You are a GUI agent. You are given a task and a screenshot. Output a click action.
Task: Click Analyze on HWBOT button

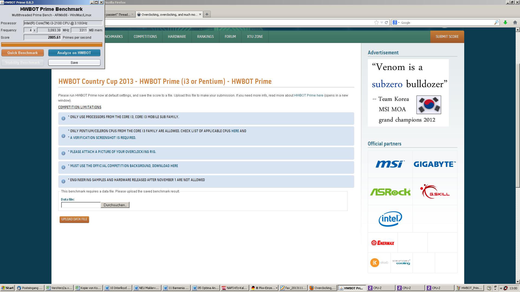(74, 53)
